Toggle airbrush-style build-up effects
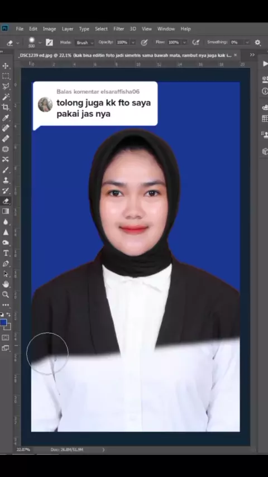Viewport: 268px width, 477px height. (196, 42)
